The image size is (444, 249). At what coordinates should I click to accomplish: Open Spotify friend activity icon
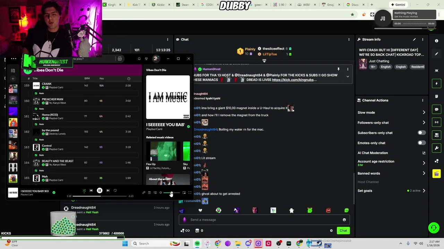click(x=146, y=59)
